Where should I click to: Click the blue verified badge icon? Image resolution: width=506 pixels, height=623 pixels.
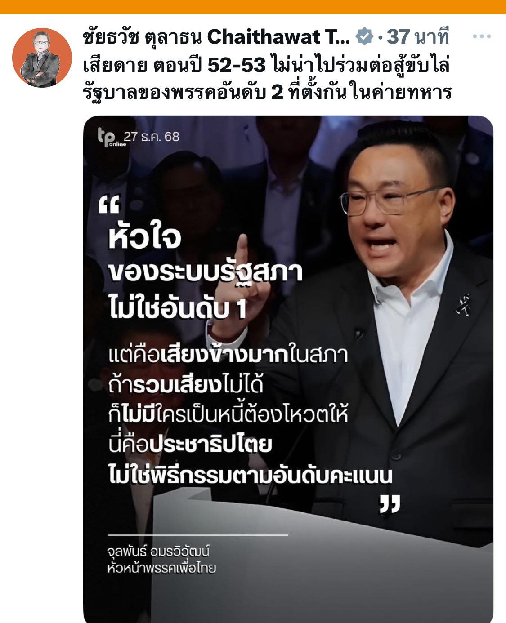pos(364,37)
